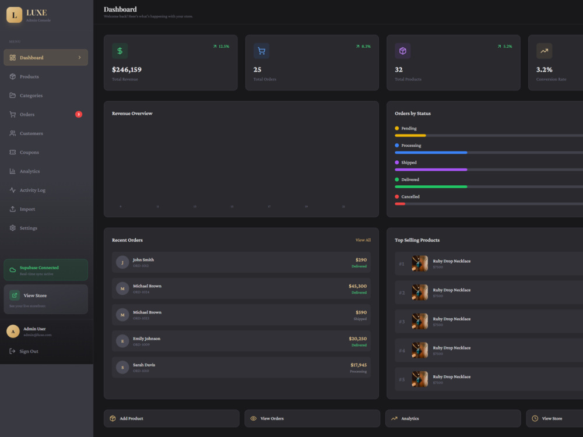The height and width of the screenshot is (437, 583).
Task: Open the Dashboard menu item
Action: pyautogui.click(x=45, y=58)
